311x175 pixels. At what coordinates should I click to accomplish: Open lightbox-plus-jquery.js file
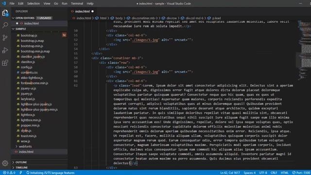tap(36, 104)
